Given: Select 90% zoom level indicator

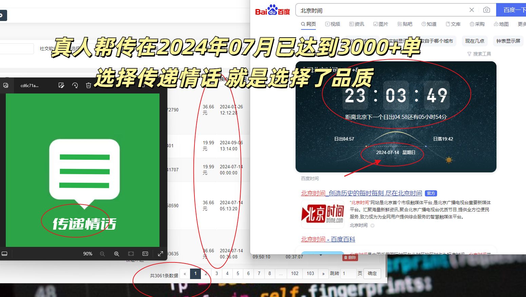Looking at the screenshot, I should (88, 254).
